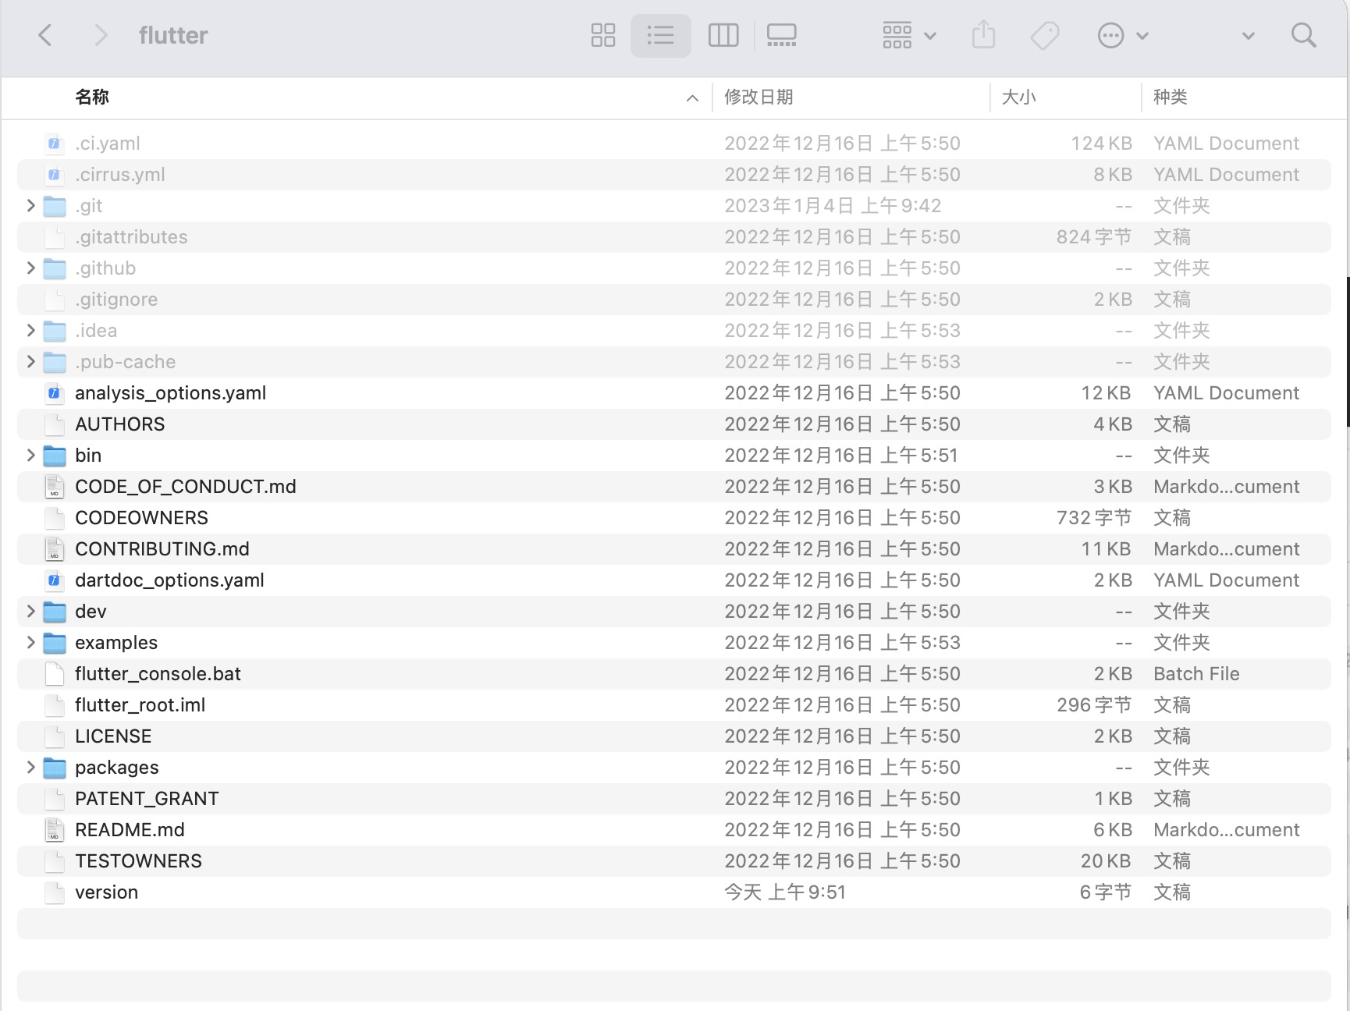1350x1011 pixels.
Task: Sort by the 种类 column header
Action: (1171, 97)
